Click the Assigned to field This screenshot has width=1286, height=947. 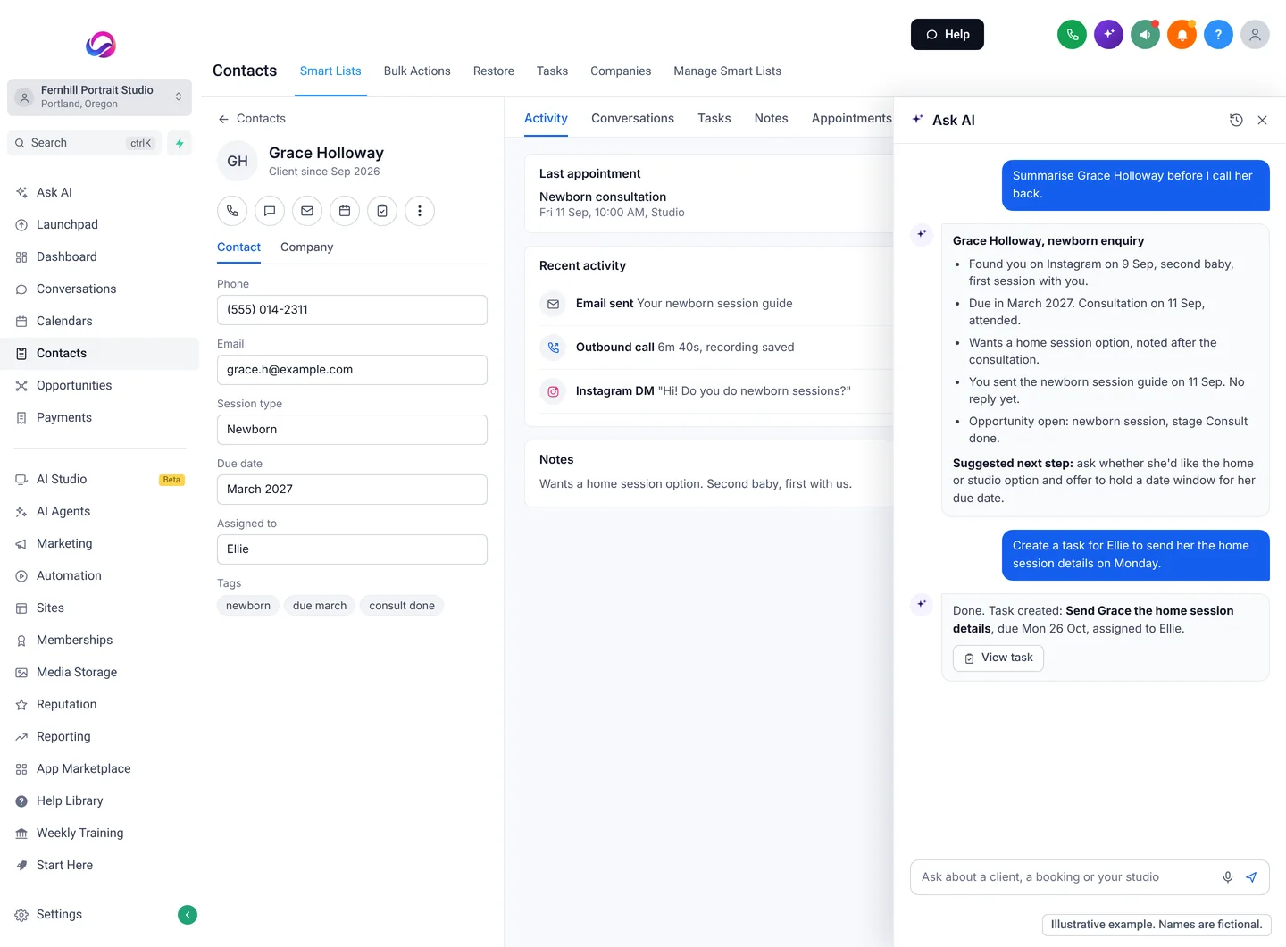(x=352, y=549)
